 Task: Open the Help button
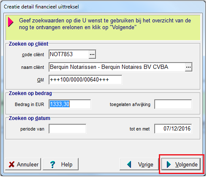tap(60, 164)
